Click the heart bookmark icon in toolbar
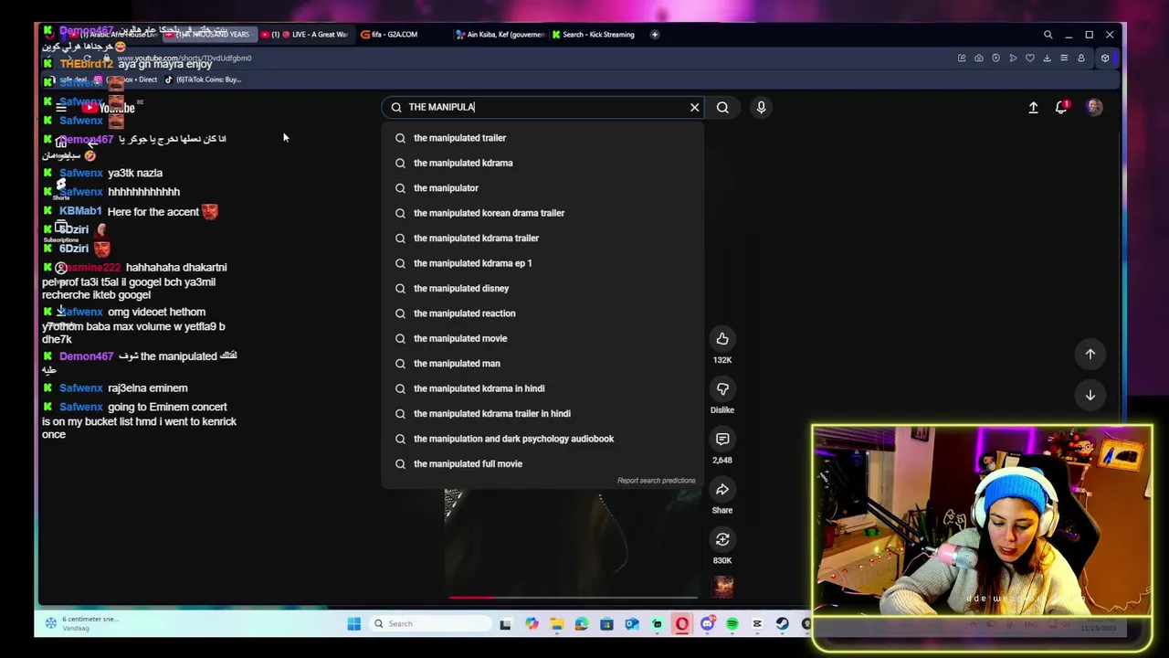The width and height of the screenshot is (1169, 658). (1030, 58)
